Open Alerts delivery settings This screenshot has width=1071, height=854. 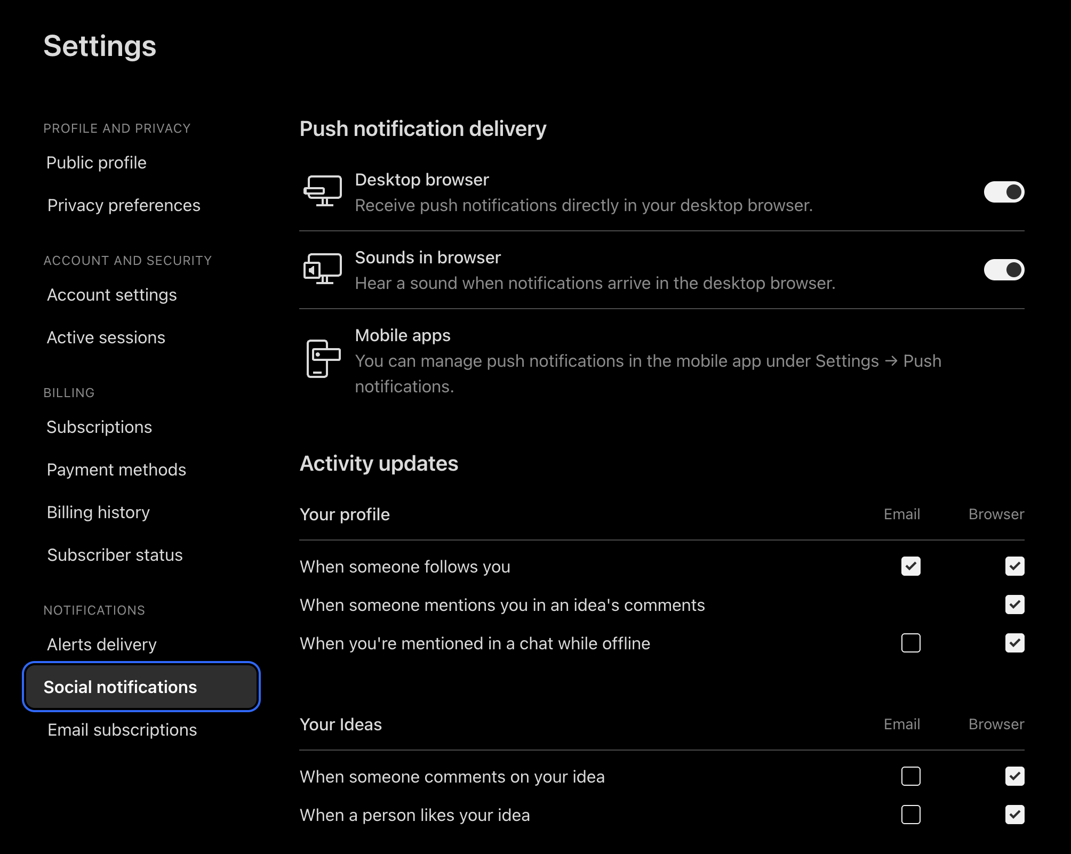point(101,644)
